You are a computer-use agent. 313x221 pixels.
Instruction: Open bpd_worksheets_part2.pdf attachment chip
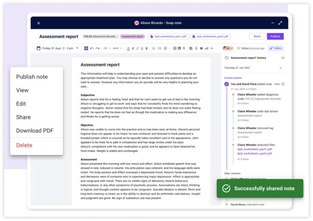tap(210, 37)
